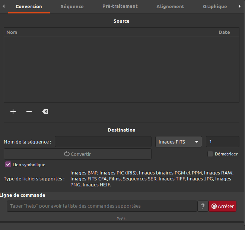Click the question mark help button
245x230 pixels.
click(203, 206)
